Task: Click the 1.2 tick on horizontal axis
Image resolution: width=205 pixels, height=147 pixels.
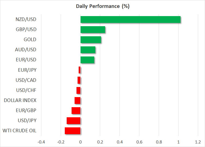Action: coord(198,142)
